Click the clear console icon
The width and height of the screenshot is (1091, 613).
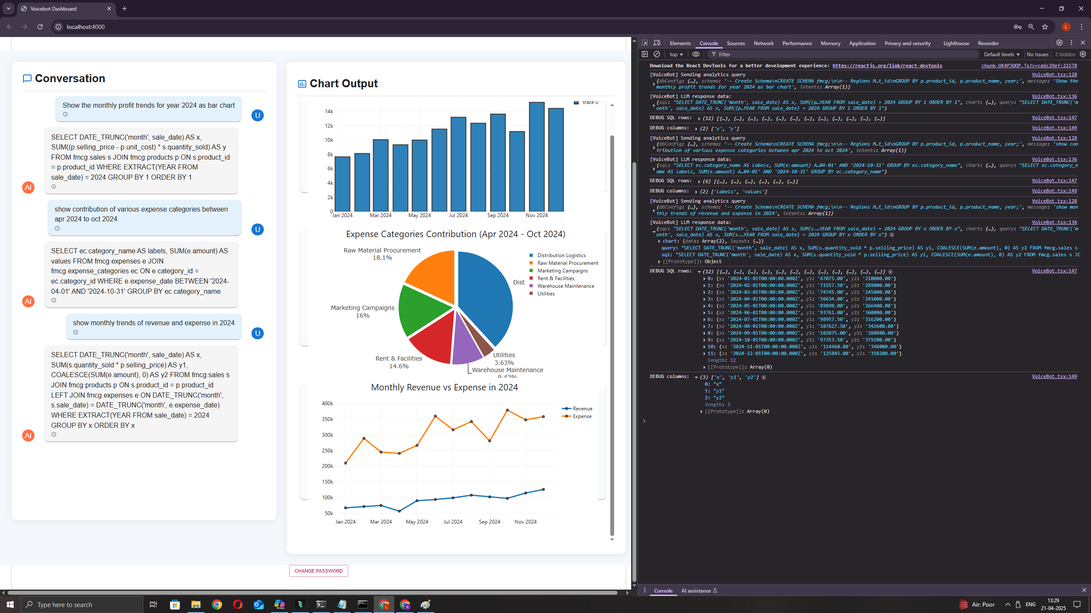pos(657,54)
